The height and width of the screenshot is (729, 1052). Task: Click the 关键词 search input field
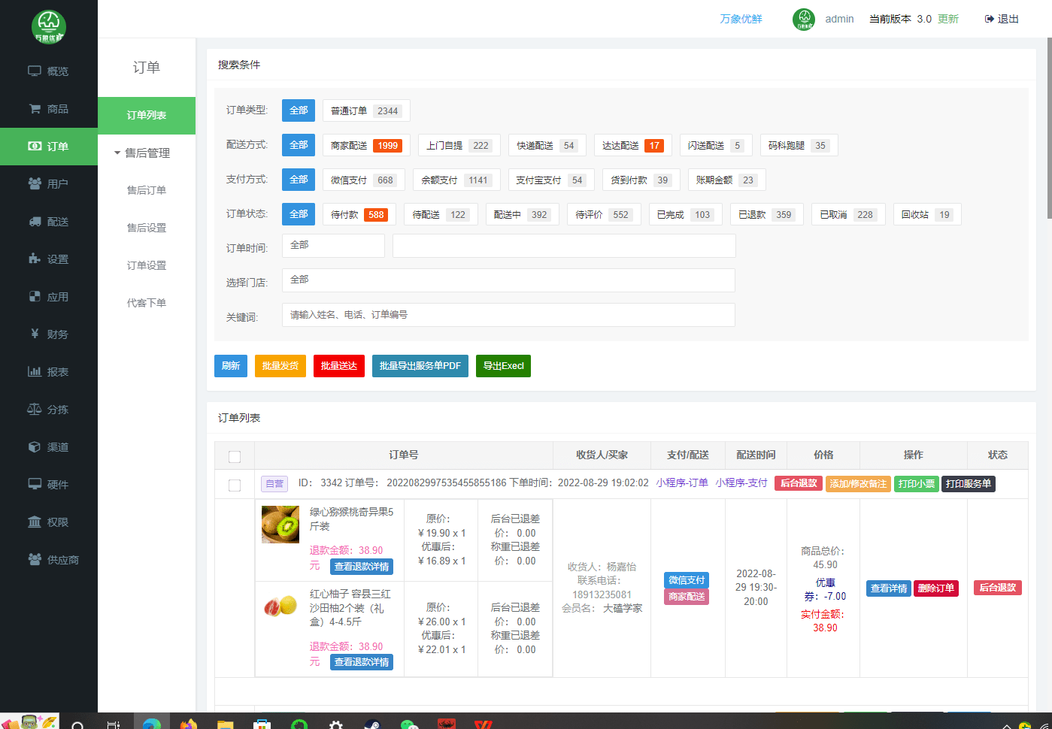pos(508,315)
